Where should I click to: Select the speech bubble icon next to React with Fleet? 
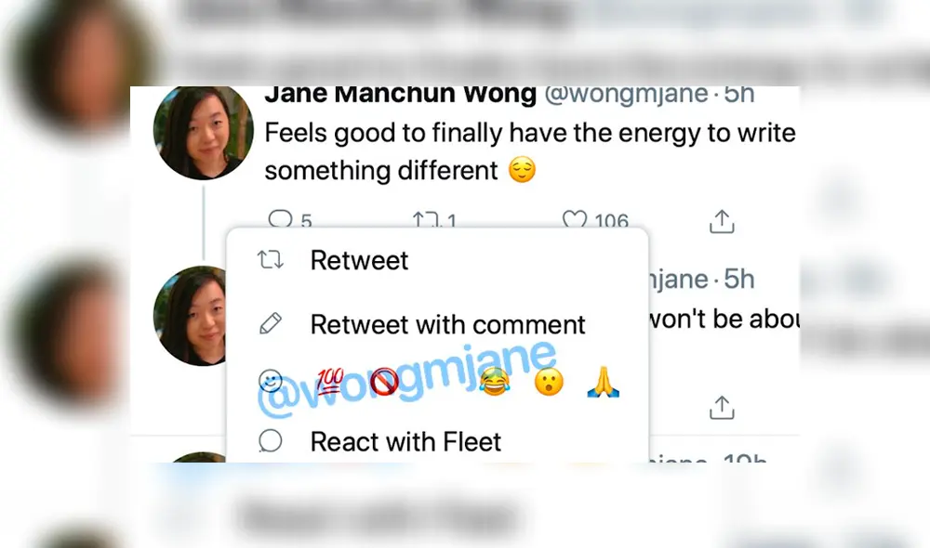(270, 440)
